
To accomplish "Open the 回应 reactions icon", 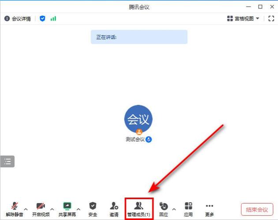I will pos(163,209).
